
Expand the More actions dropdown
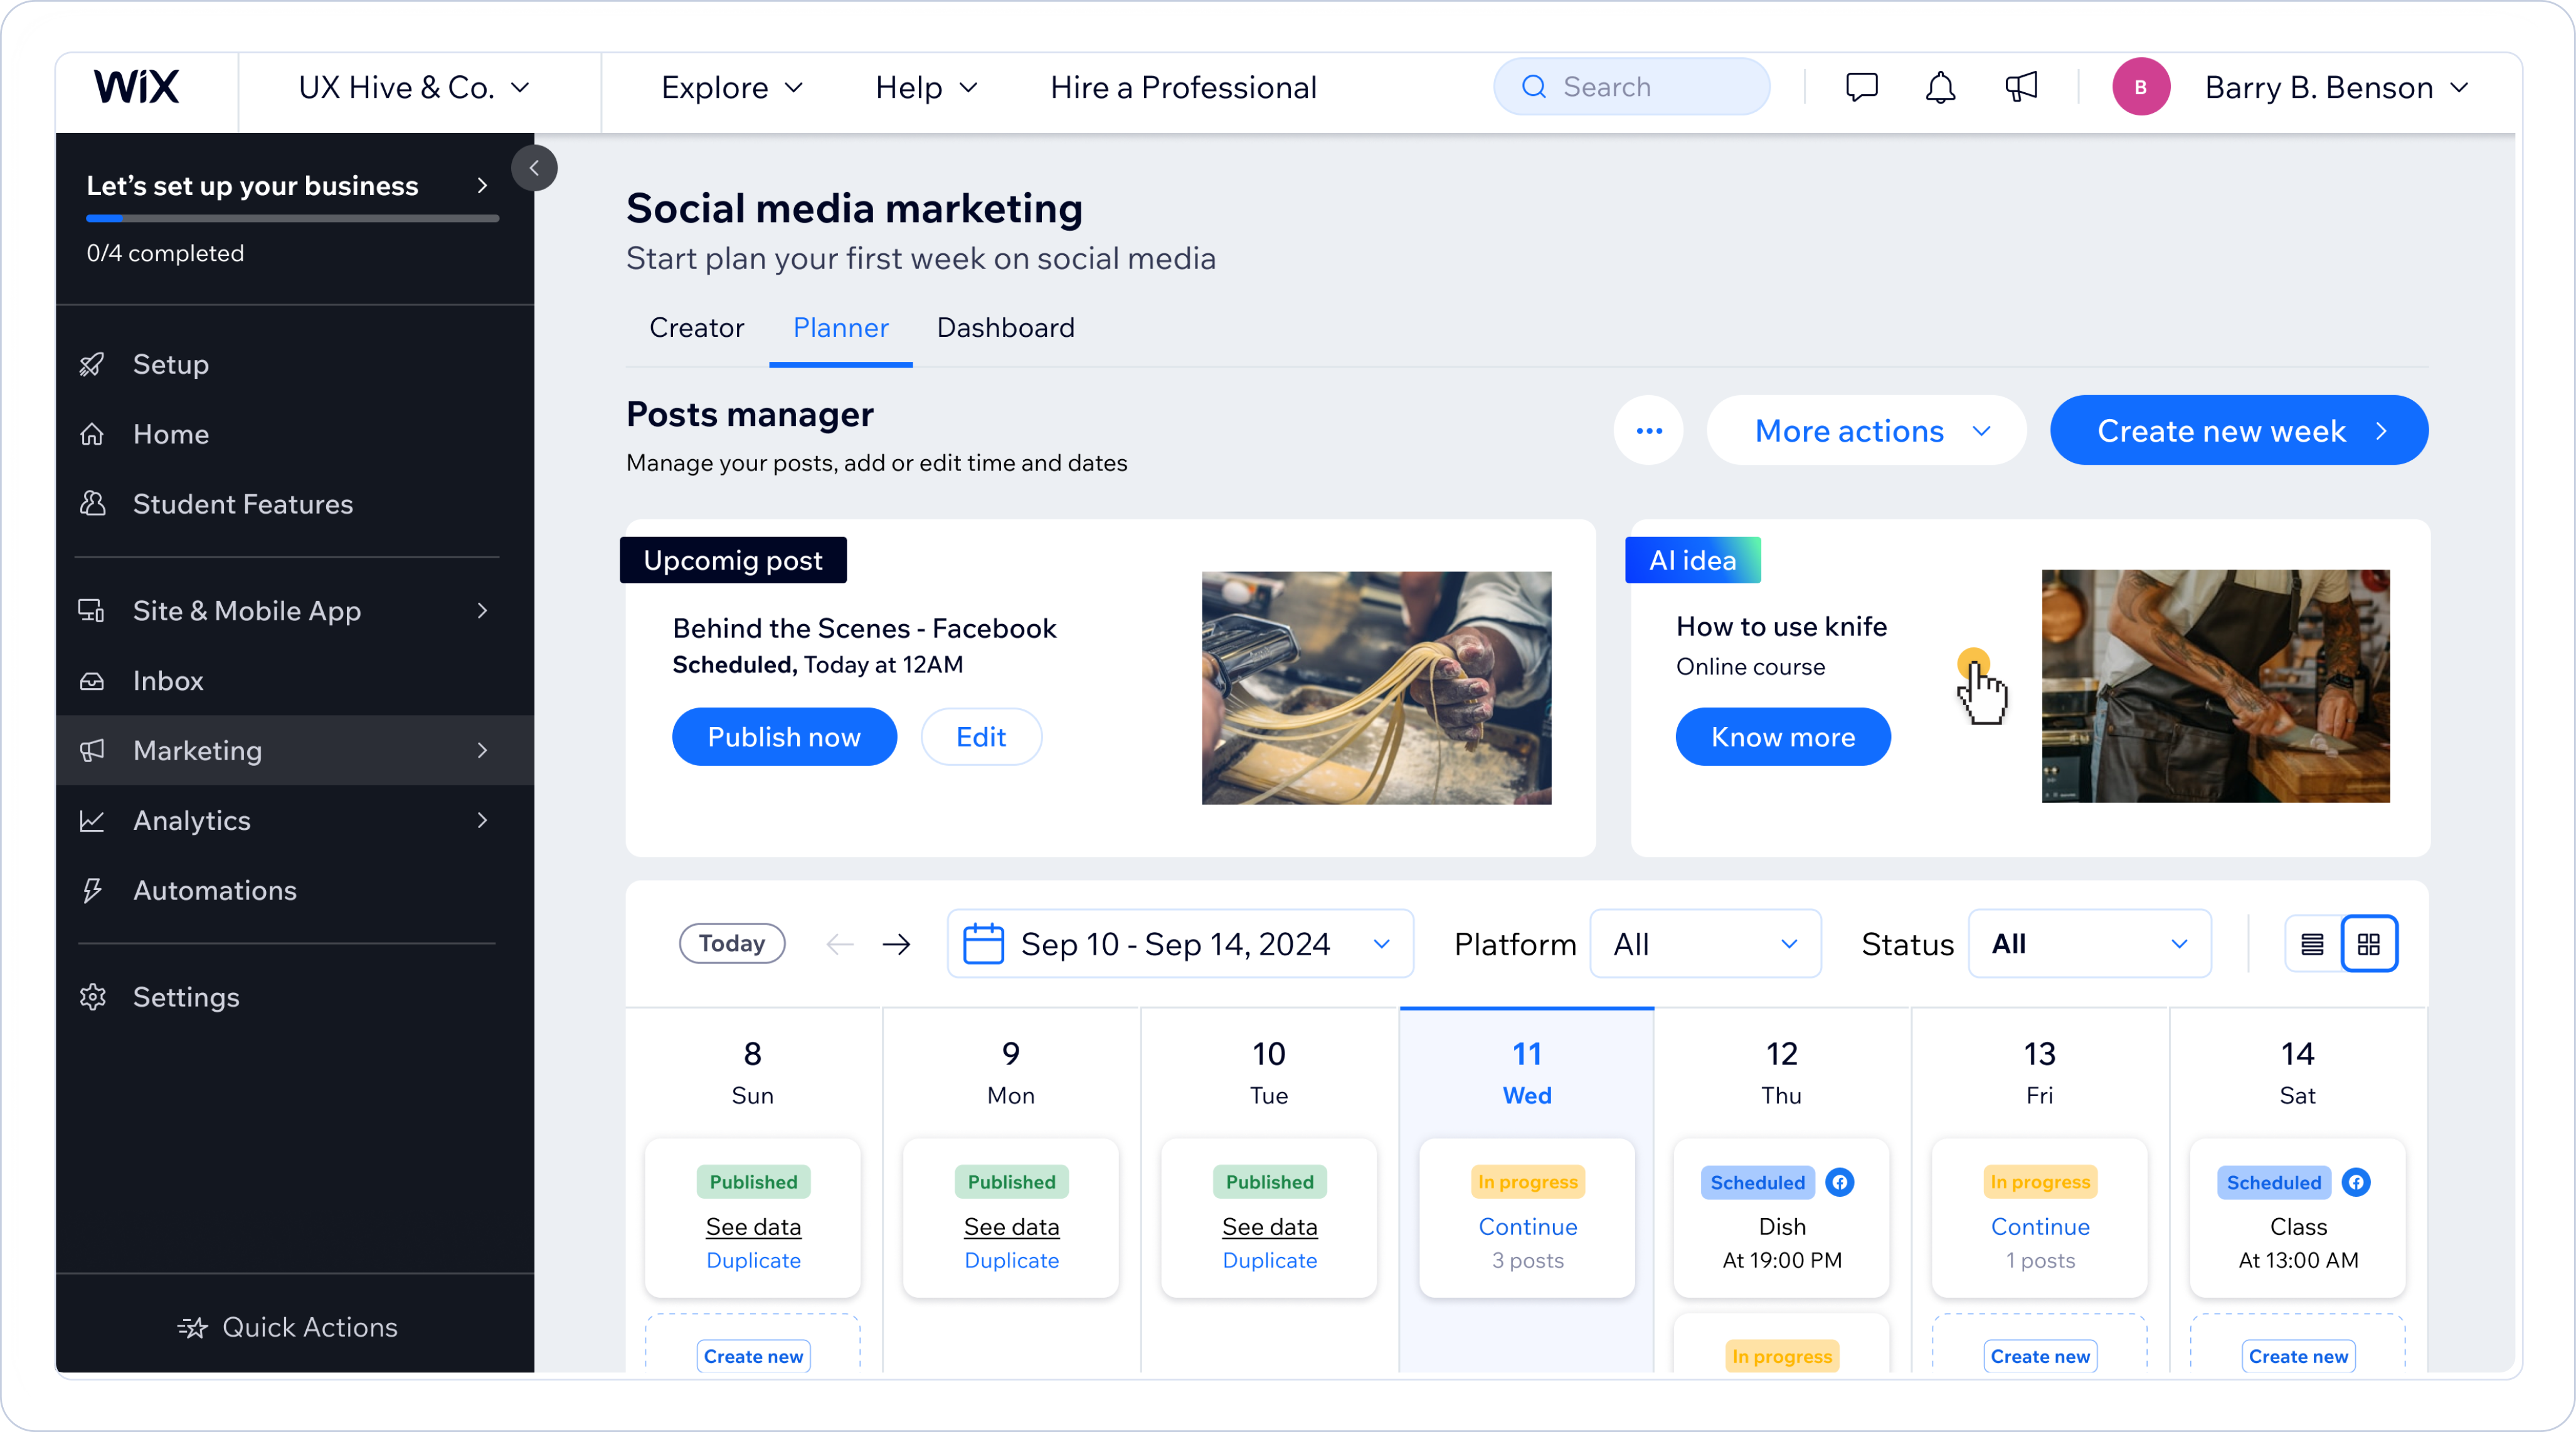tap(1867, 431)
